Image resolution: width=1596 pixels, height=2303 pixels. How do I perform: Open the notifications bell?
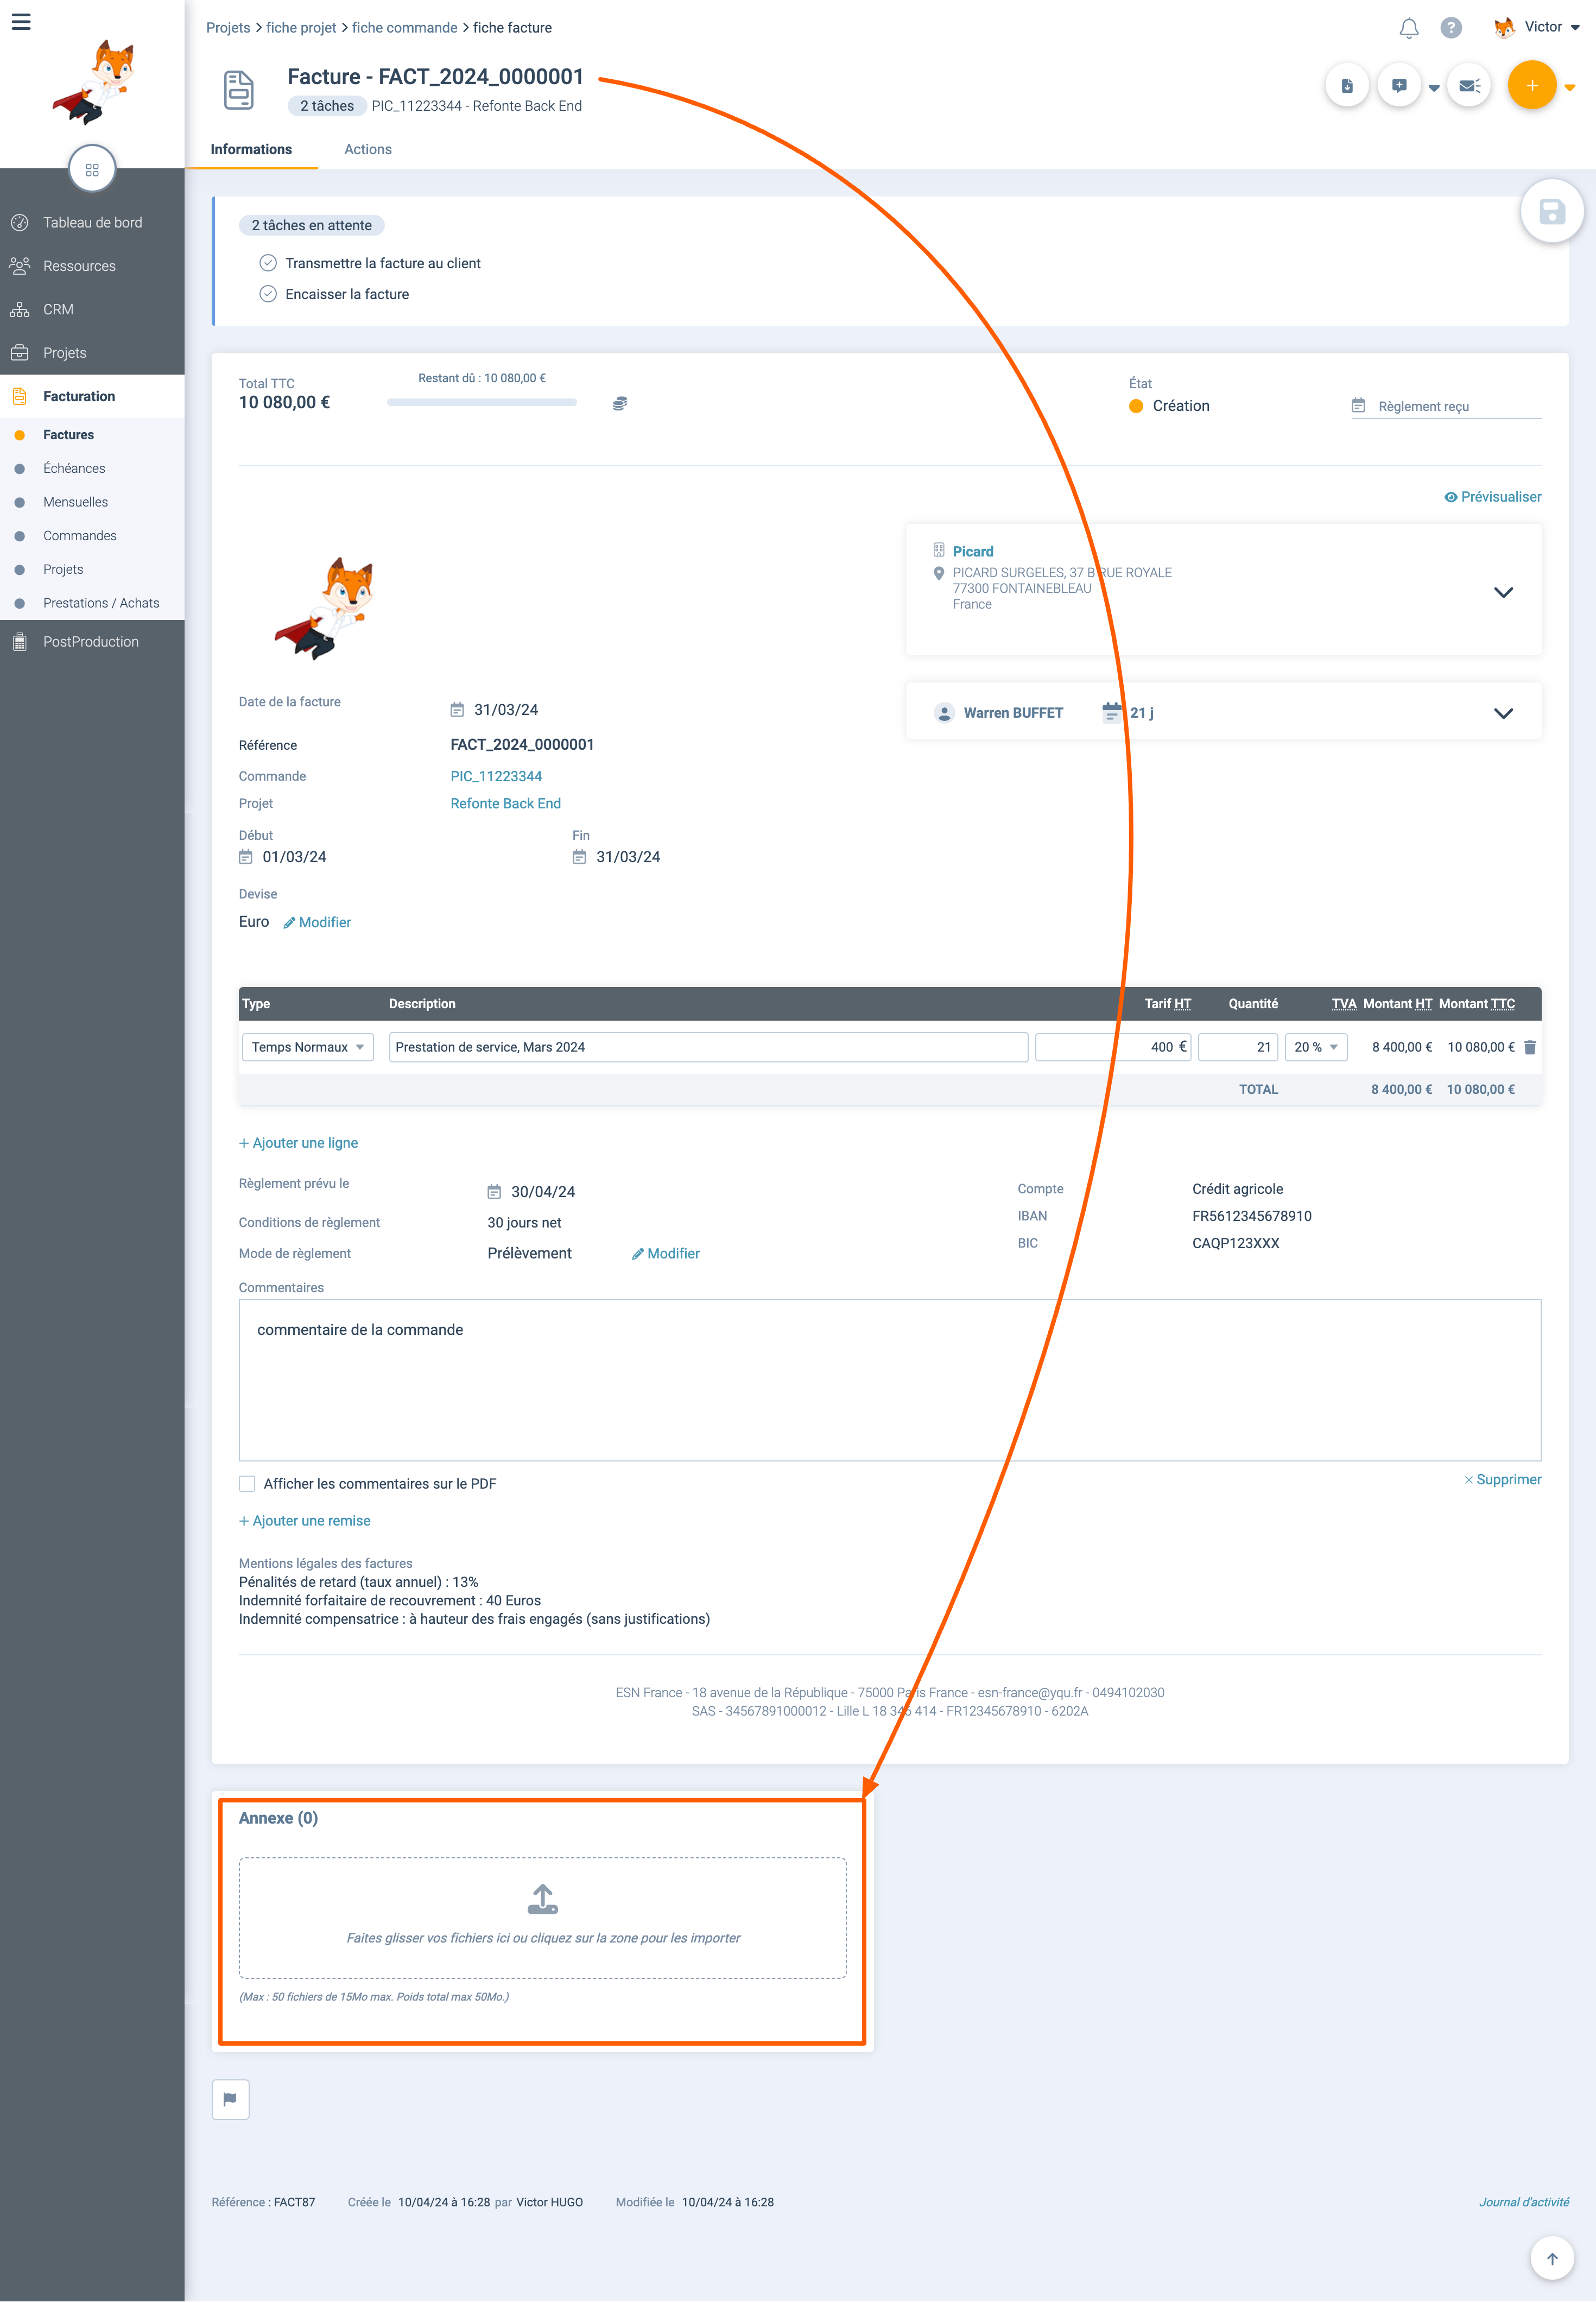pos(1408,28)
